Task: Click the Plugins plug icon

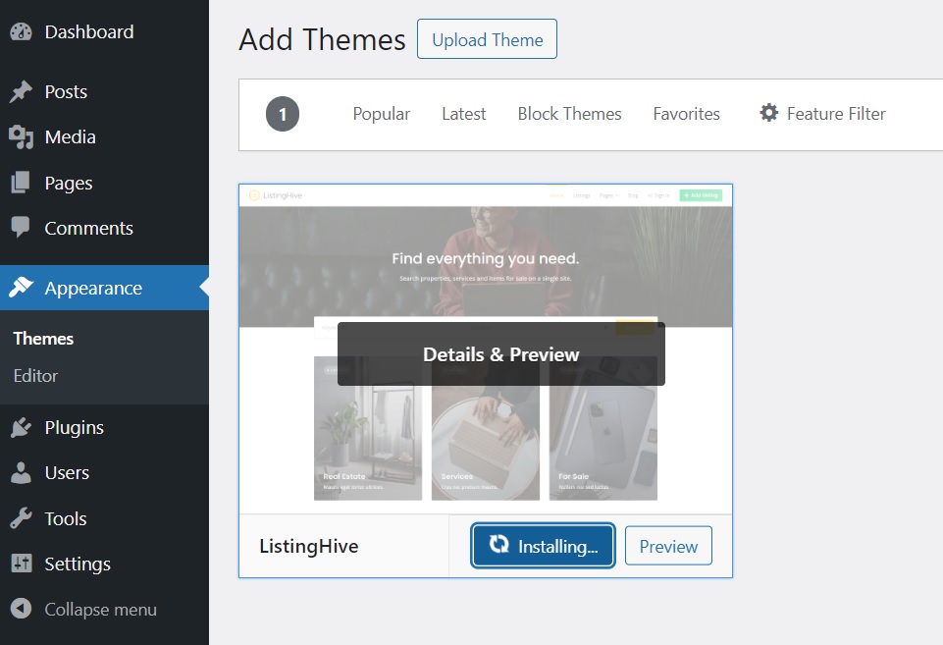Action: click(21, 428)
